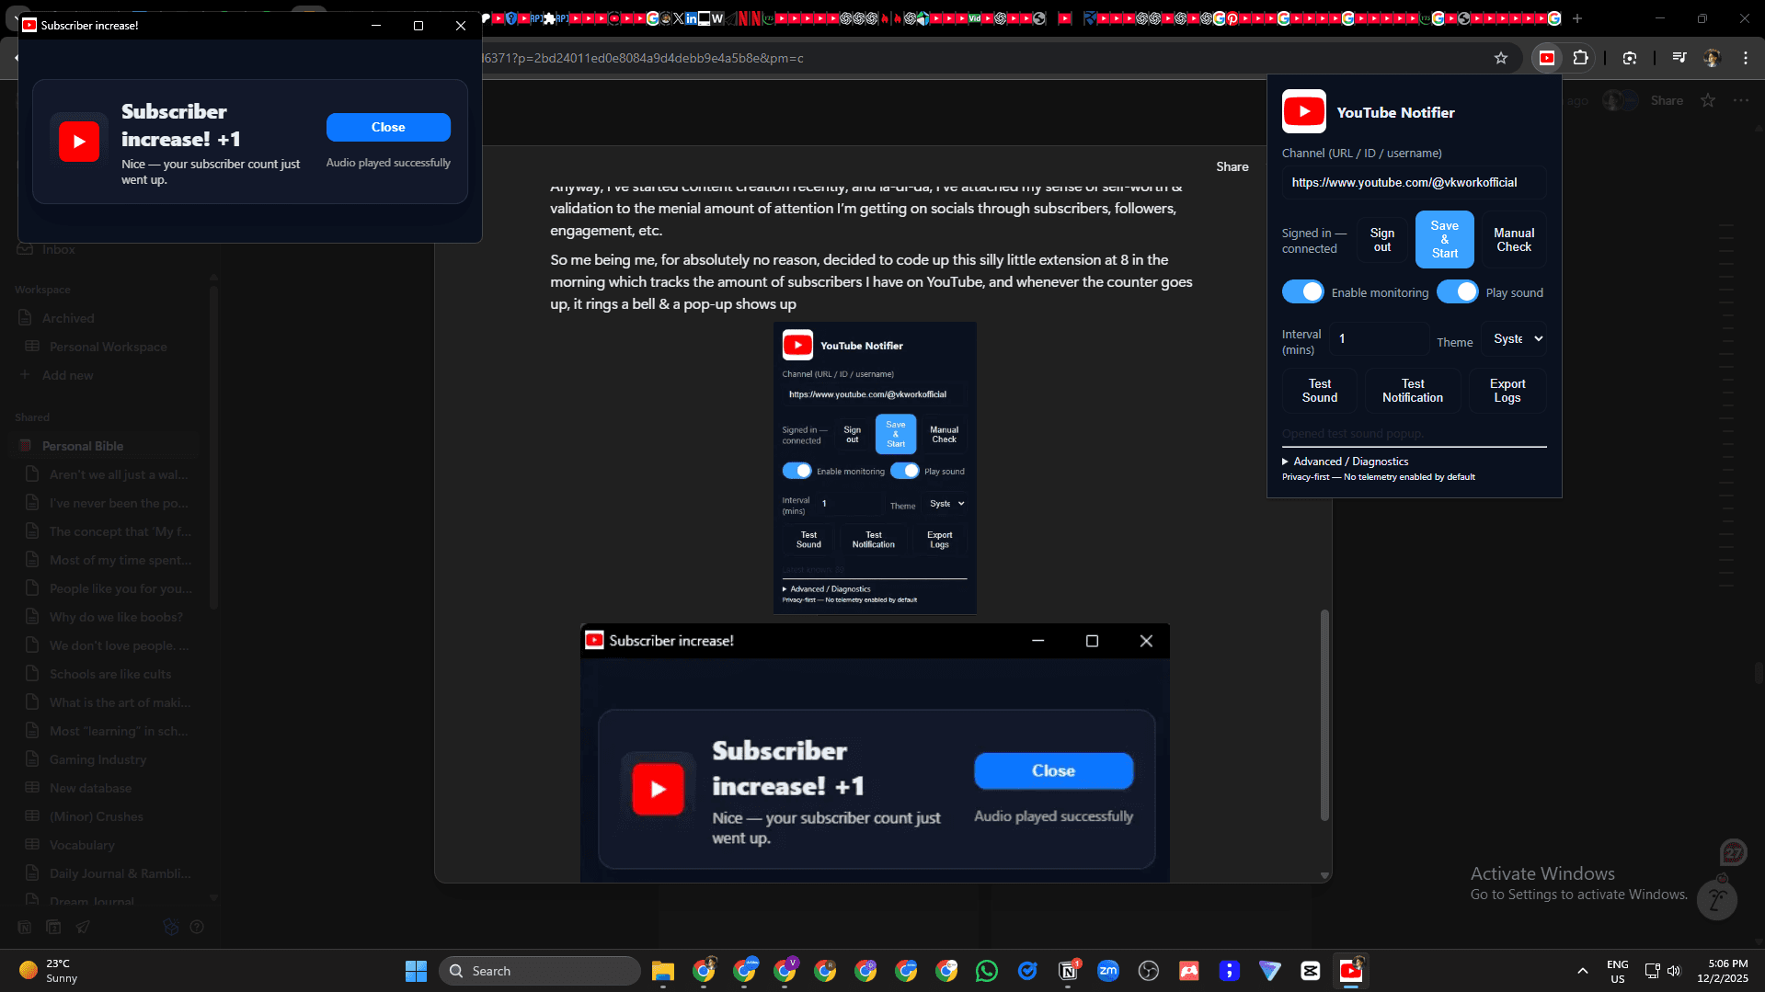The width and height of the screenshot is (1765, 992).
Task: Click the Windows taskbar Search box
Action: coord(539,971)
